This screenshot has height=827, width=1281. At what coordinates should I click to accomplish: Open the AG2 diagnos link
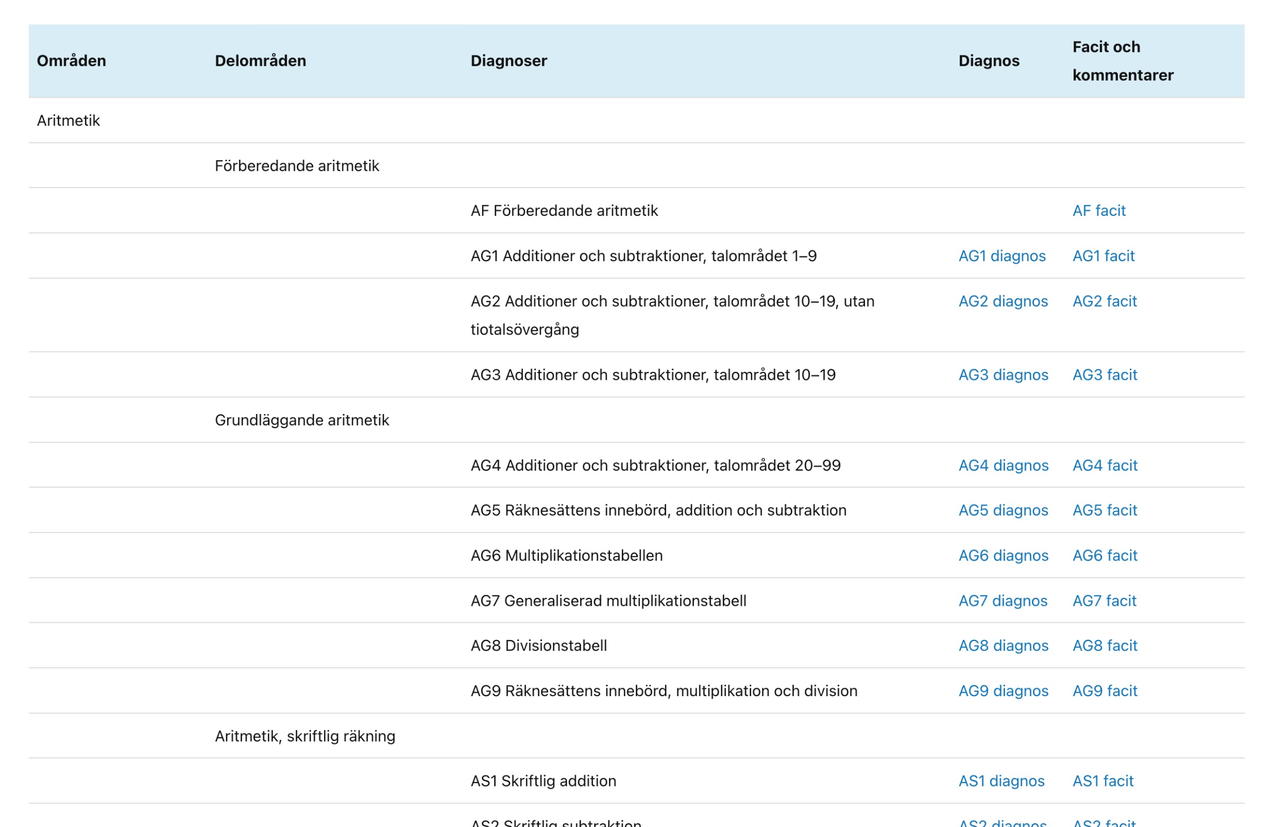1003,301
